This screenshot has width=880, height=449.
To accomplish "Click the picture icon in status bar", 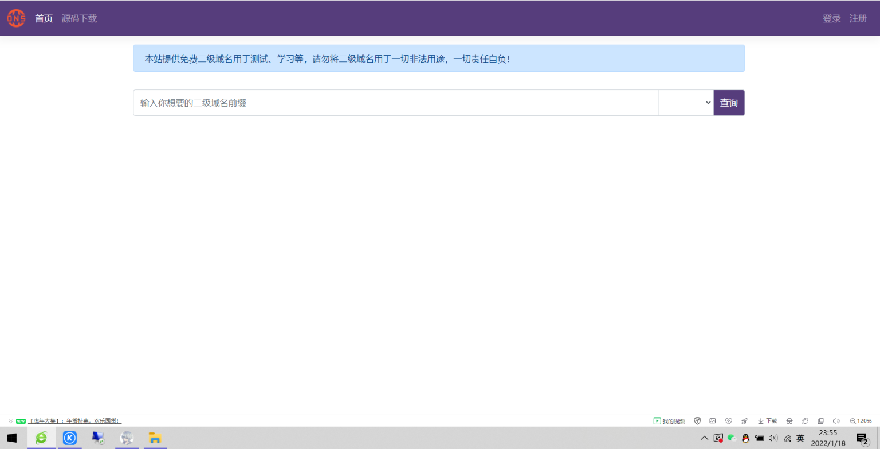I will pyautogui.click(x=713, y=421).
